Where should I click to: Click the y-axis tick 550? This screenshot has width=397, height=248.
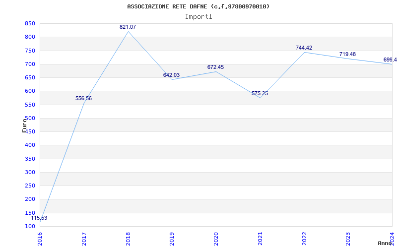tap(30, 105)
